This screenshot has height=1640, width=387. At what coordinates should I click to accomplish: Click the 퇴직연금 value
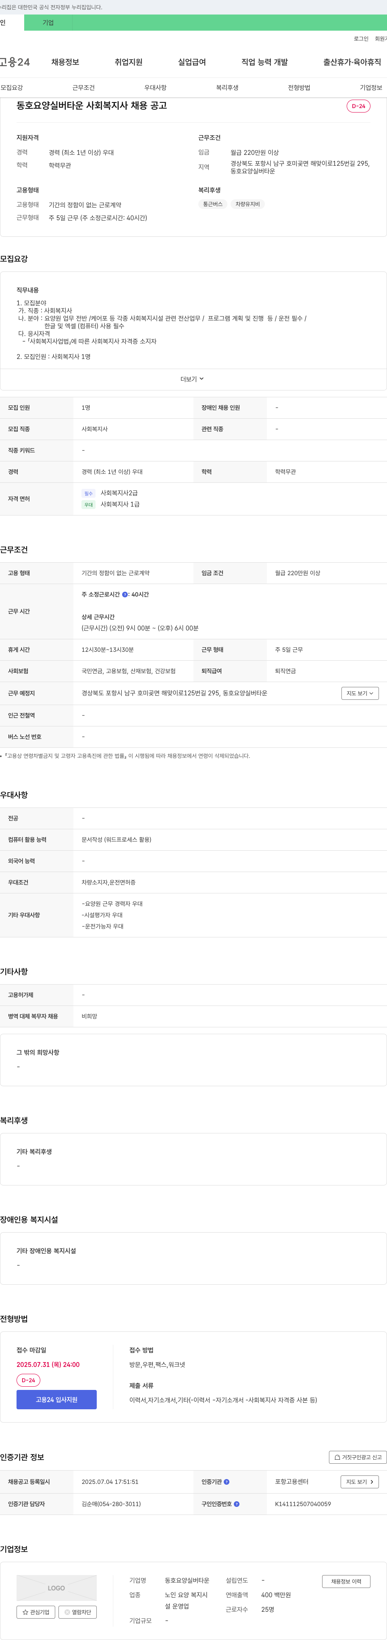point(285,671)
